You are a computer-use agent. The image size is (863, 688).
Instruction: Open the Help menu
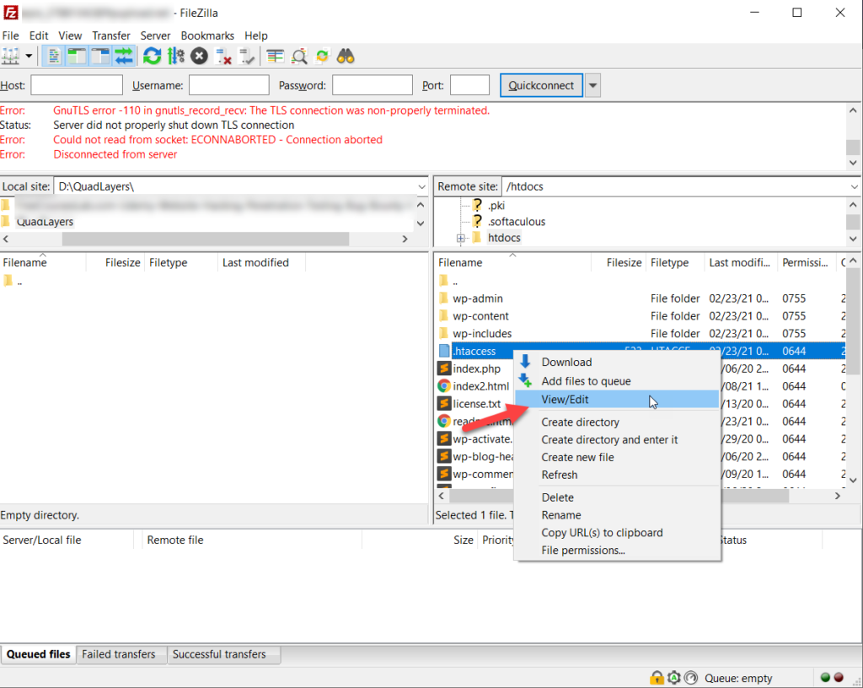tap(256, 35)
